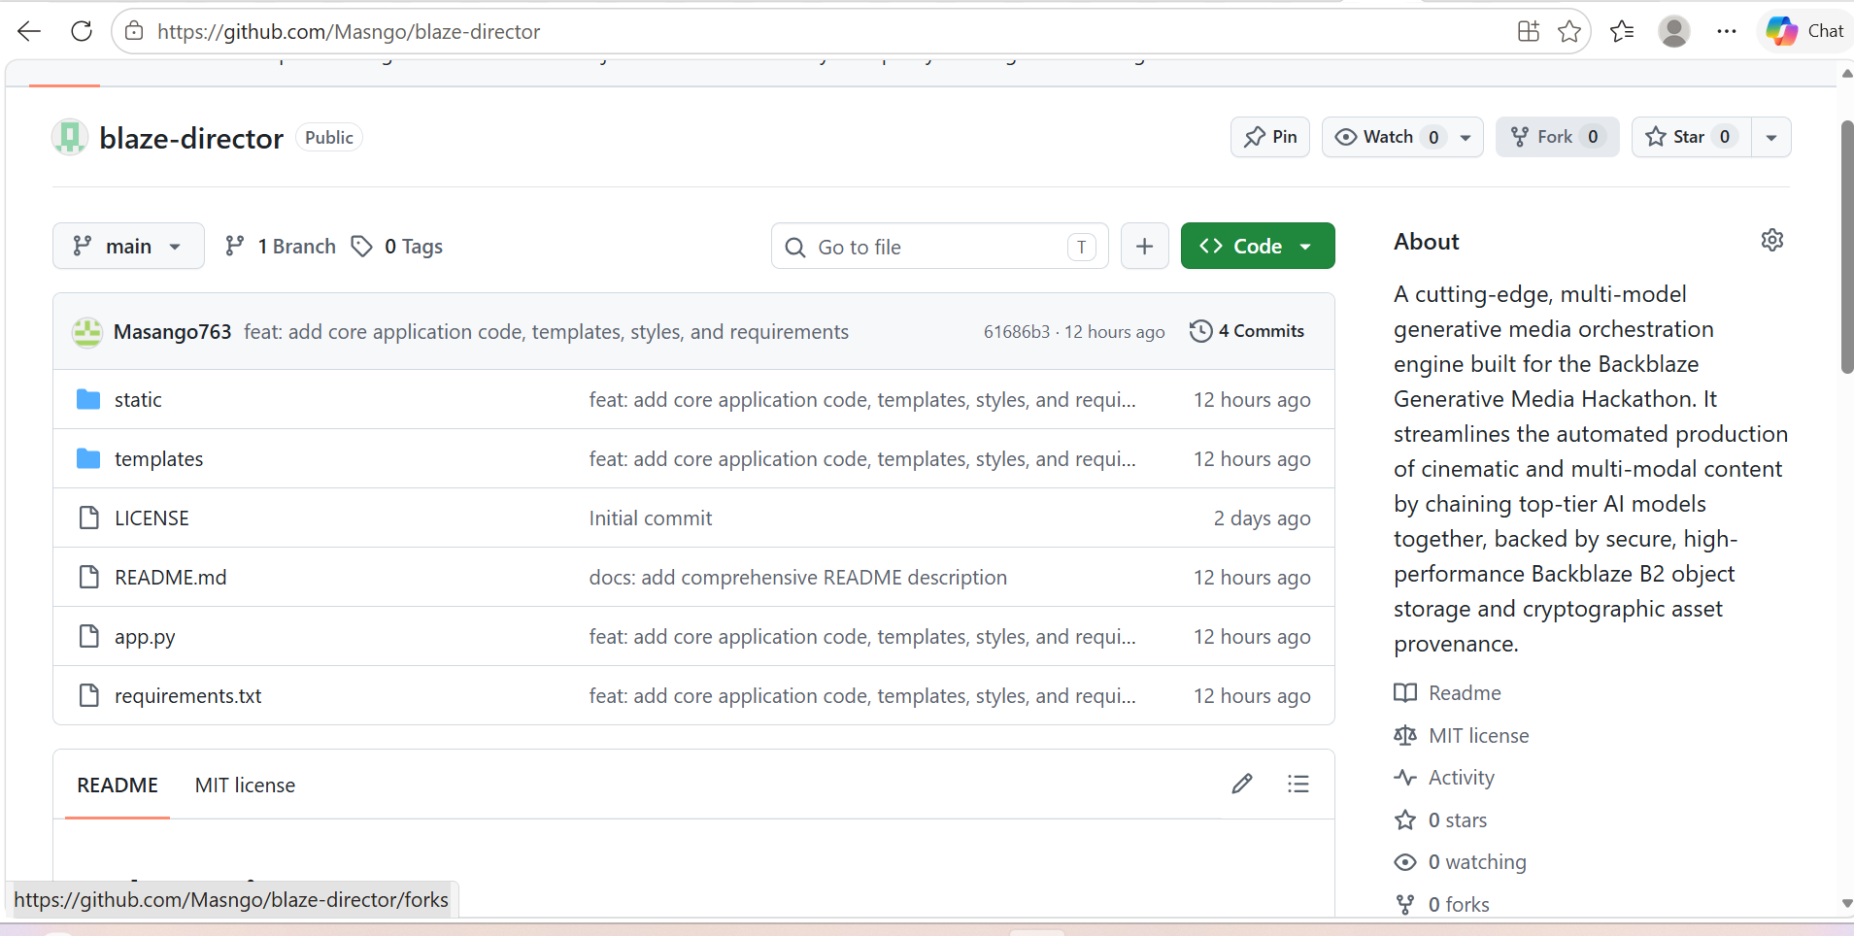The height and width of the screenshot is (936, 1854).
Task: Open the browser apps grid icon
Action: [1529, 31]
